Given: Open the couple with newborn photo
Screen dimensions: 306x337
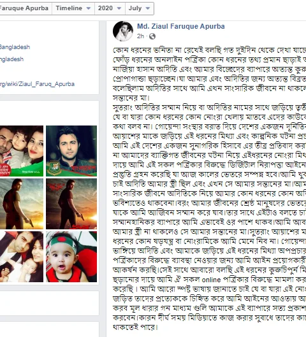Looking at the screenshot, I should coord(22,257).
